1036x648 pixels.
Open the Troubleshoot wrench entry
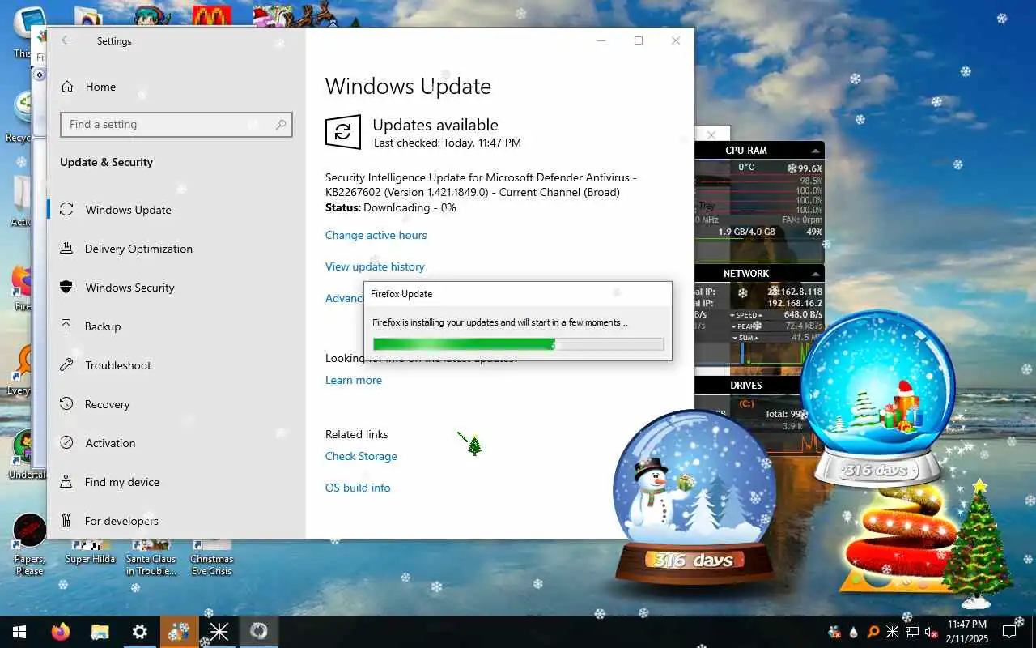tap(176, 365)
